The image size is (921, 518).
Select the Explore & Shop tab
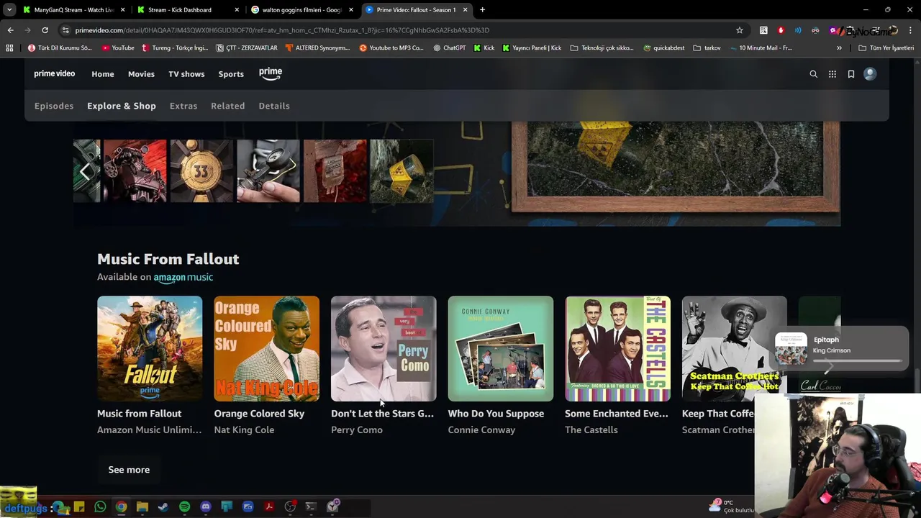[x=122, y=106]
